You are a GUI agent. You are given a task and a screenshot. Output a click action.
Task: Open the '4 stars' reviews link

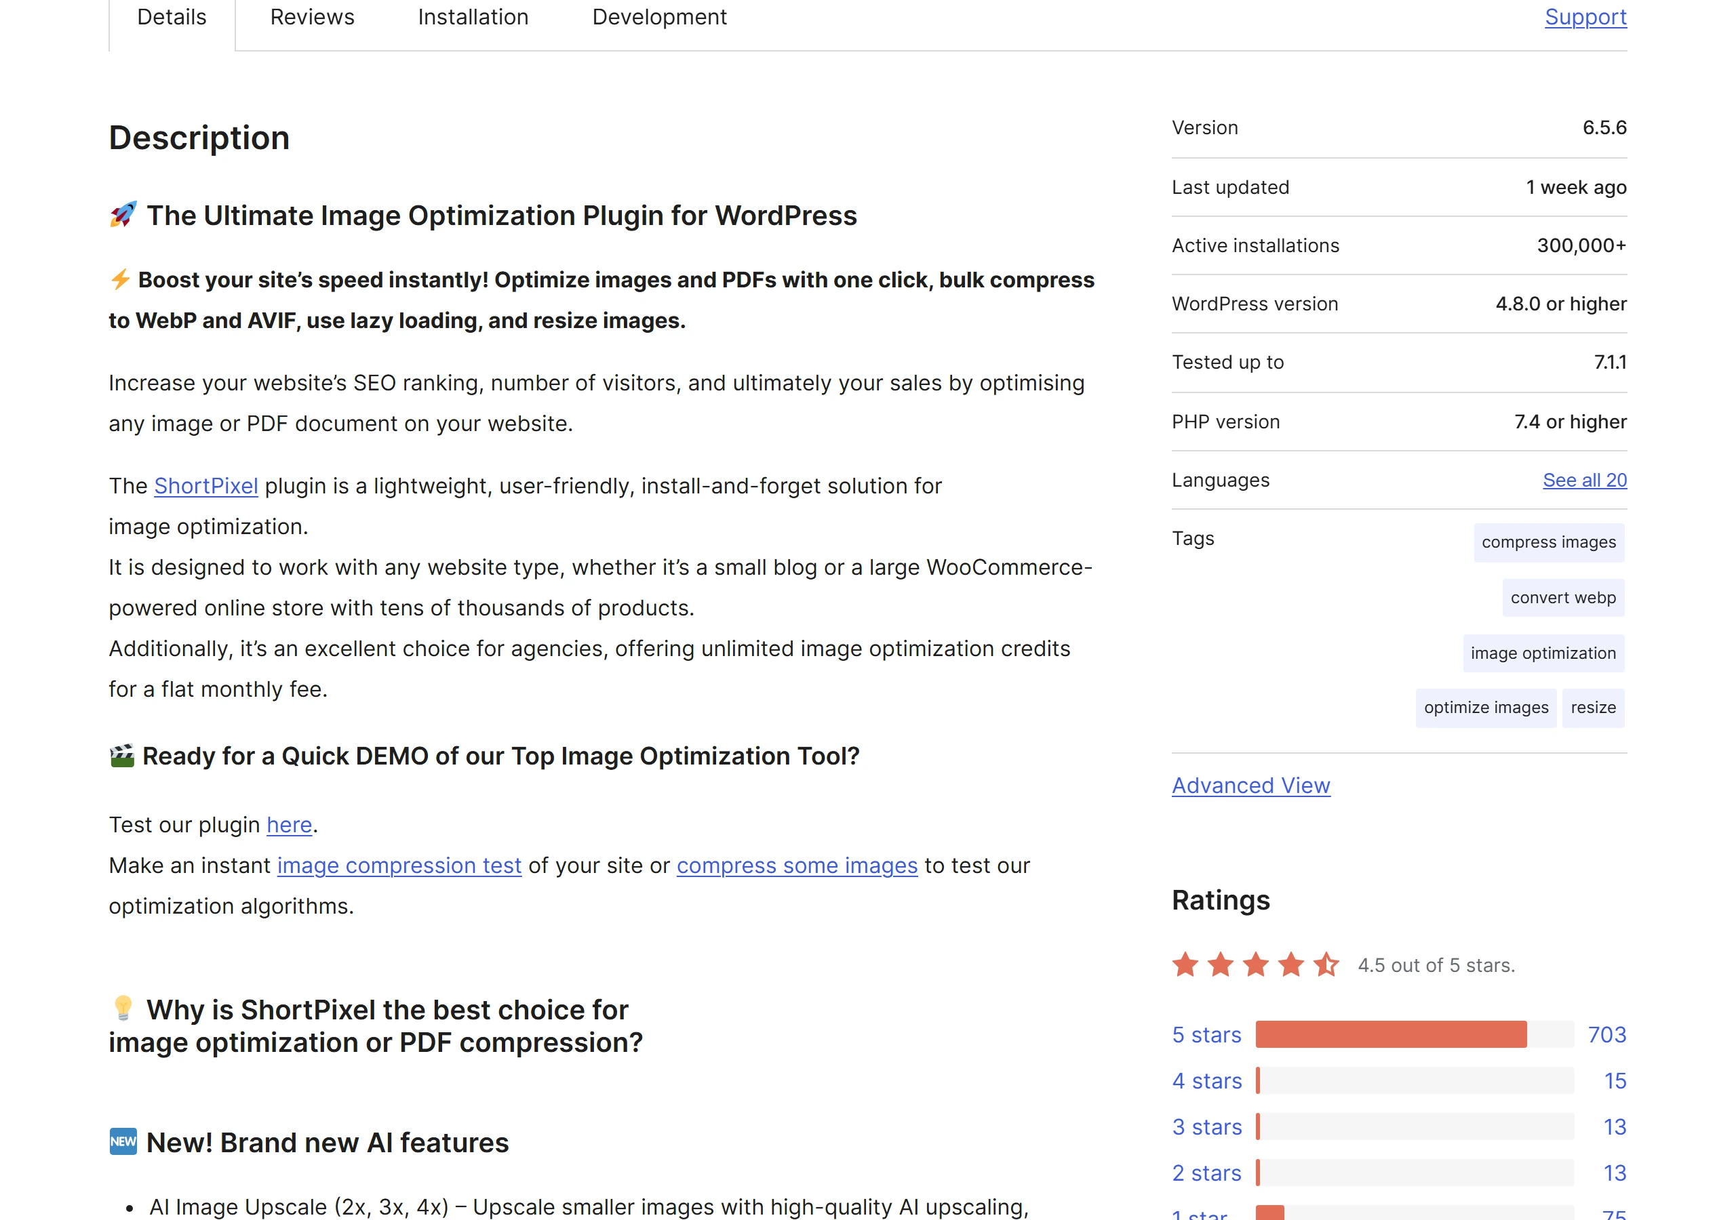point(1207,1082)
